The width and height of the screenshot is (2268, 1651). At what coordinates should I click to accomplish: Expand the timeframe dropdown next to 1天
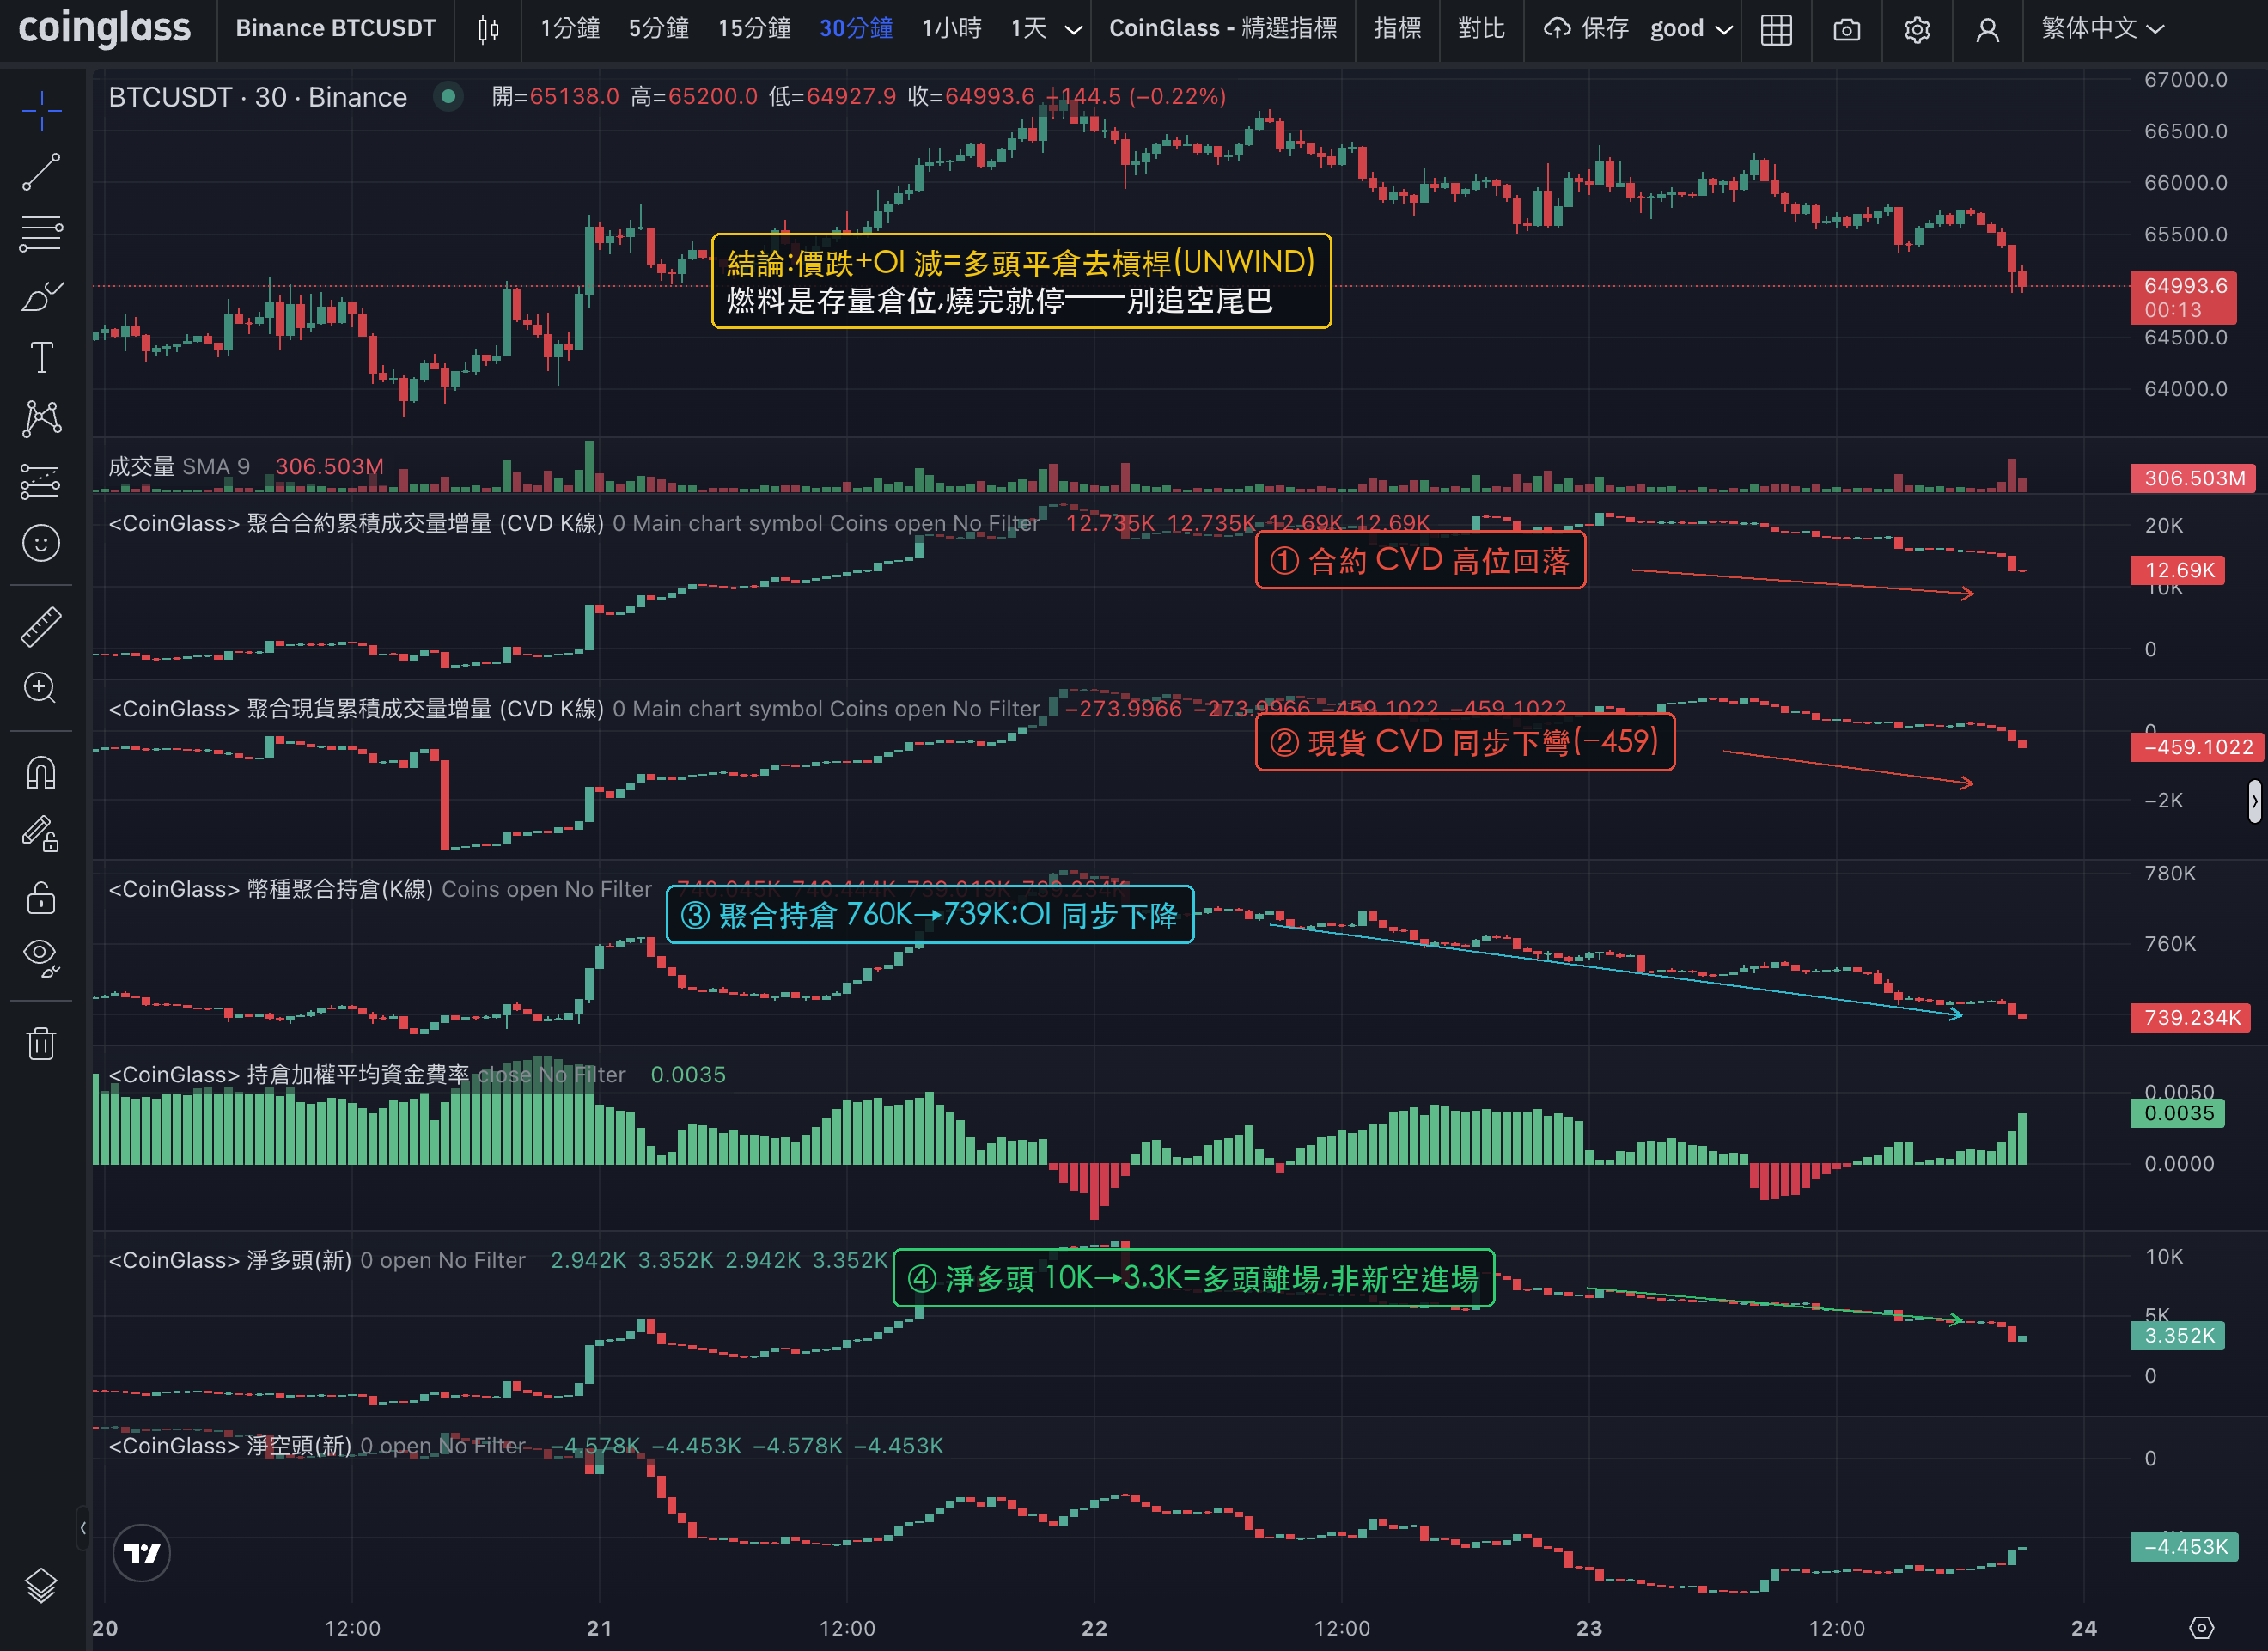click(1073, 29)
